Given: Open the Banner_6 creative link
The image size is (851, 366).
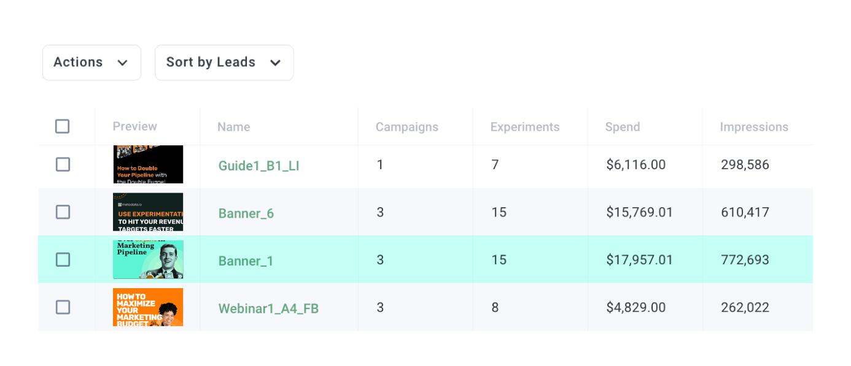Looking at the screenshot, I should (x=246, y=213).
